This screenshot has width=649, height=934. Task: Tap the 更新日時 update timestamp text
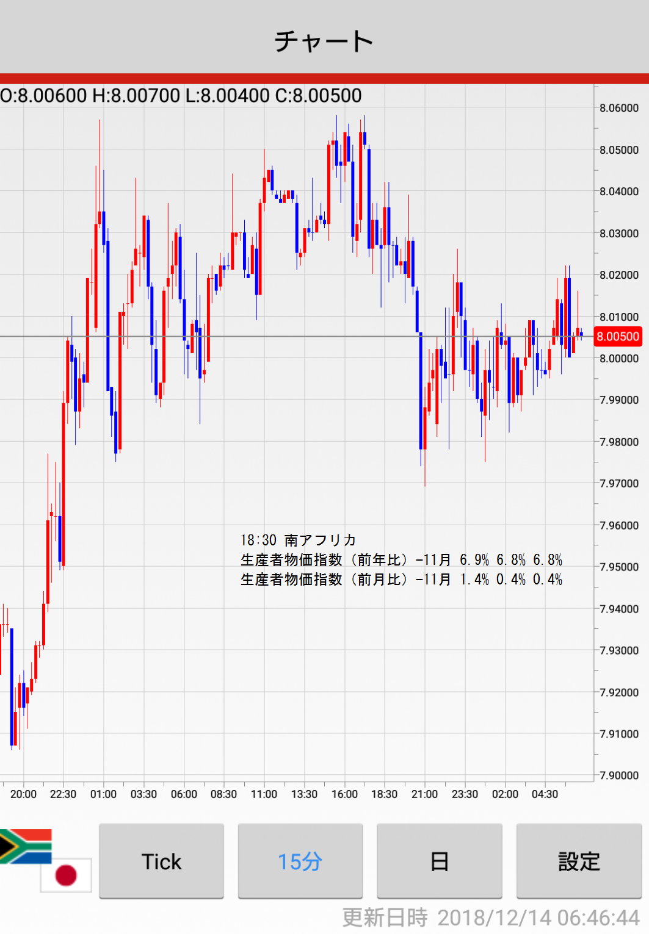click(490, 918)
